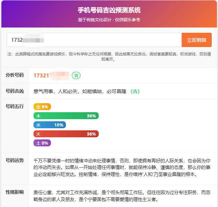
Task: Click the green (吉) text after the verdict
Action: point(135,91)
